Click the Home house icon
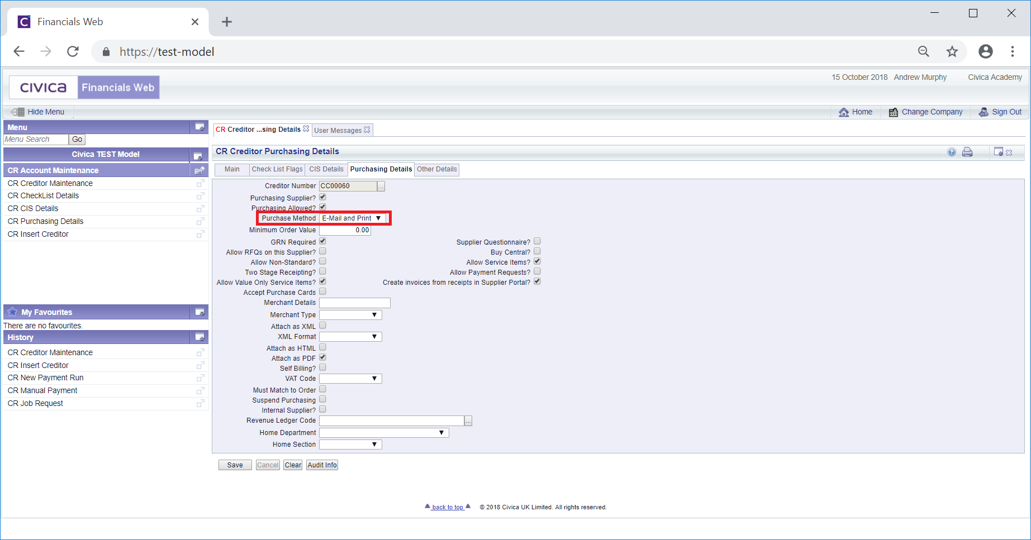1031x540 pixels. click(x=844, y=112)
